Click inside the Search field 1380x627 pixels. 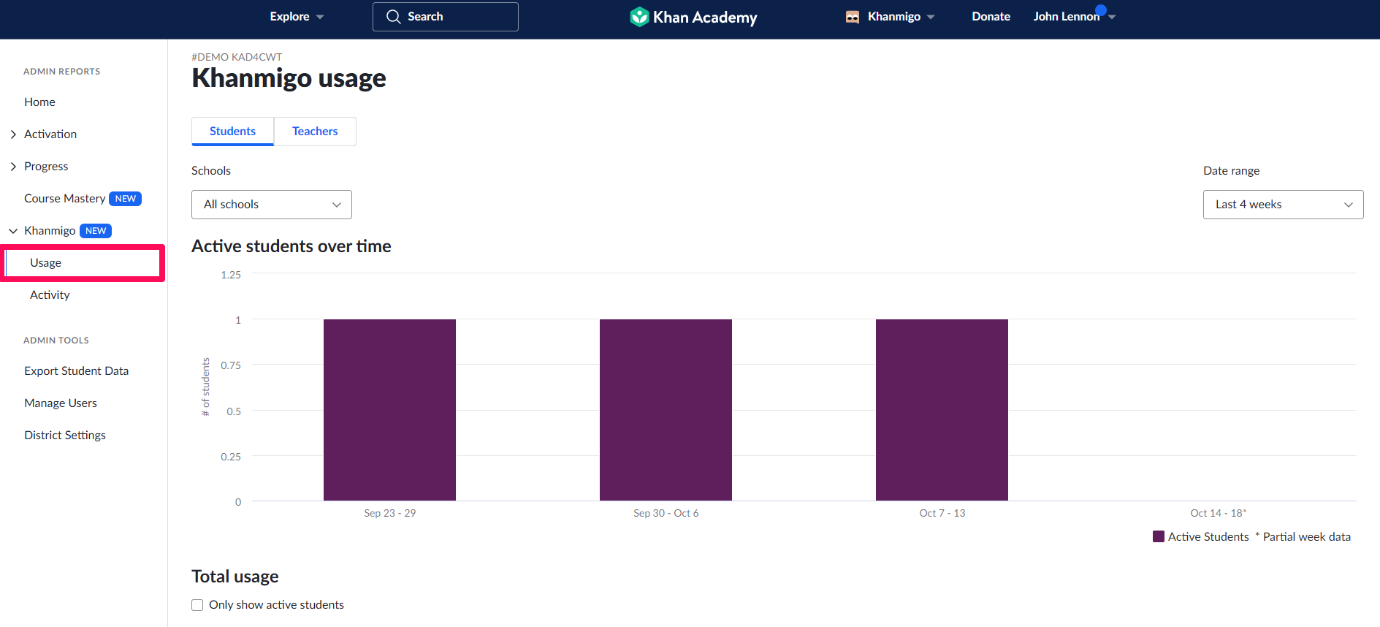(x=446, y=17)
